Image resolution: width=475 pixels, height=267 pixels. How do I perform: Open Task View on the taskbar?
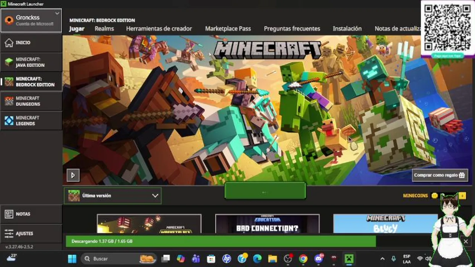pyautogui.click(x=166, y=258)
